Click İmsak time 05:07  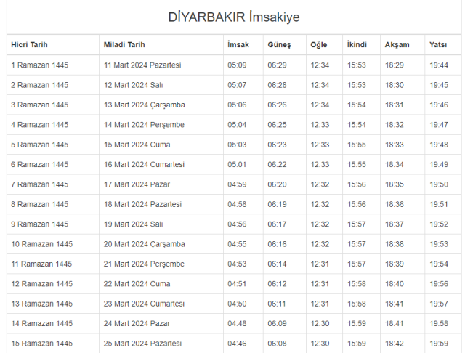tap(237, 85)
